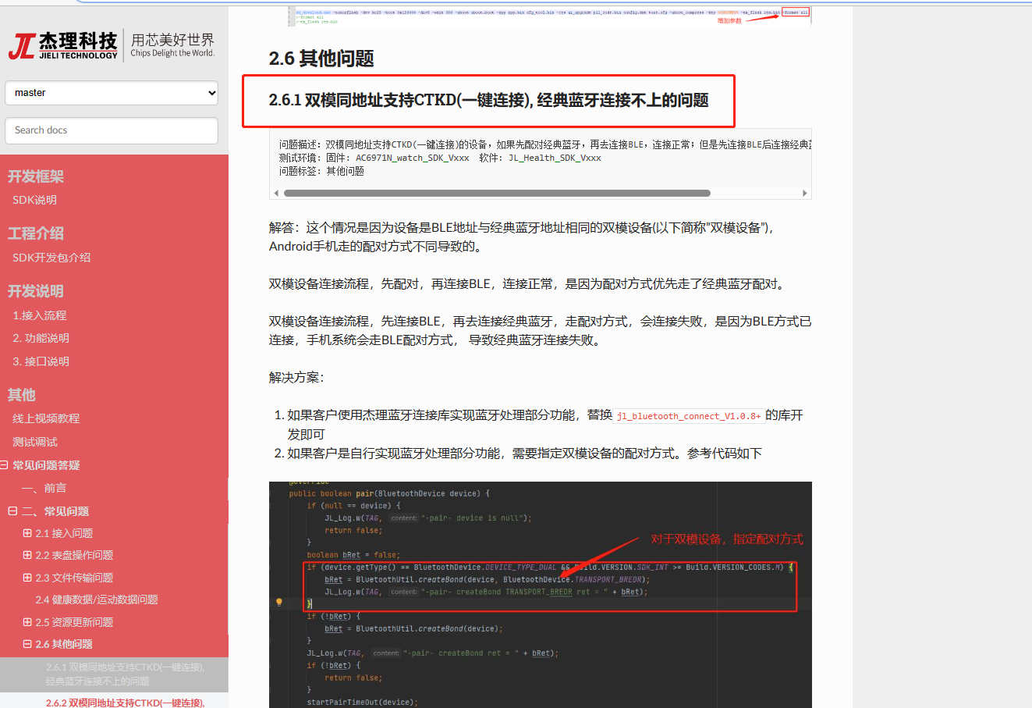The image size is (1032, 708).
Task: Click the code block horizontal scrollbar
Action: [x=497, y=193]
